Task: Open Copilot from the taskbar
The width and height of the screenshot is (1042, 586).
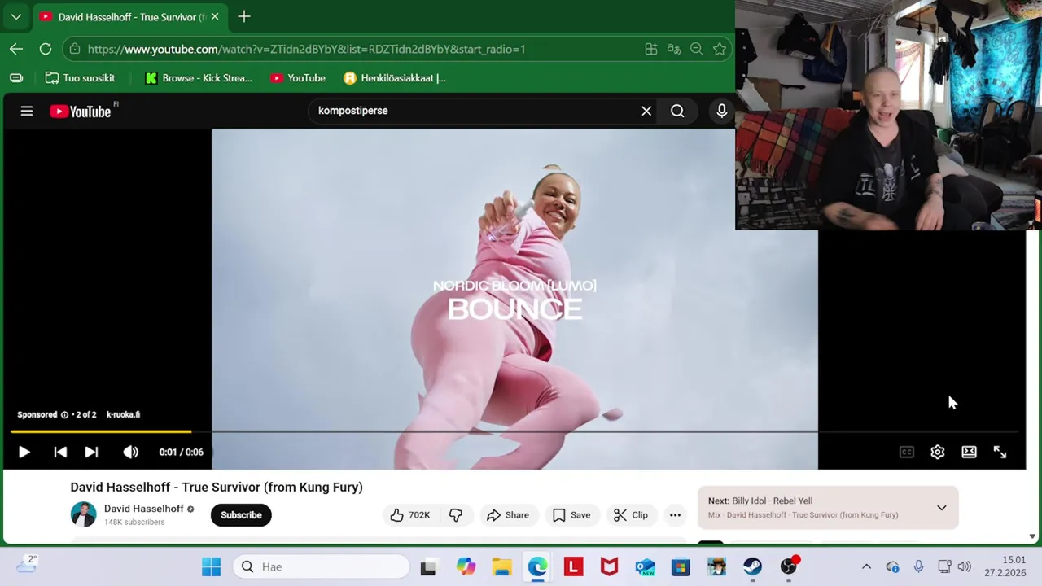Action: (x=466, y=566)
